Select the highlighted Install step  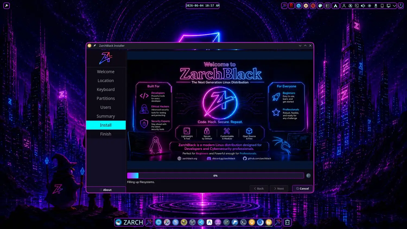point(106,125)
